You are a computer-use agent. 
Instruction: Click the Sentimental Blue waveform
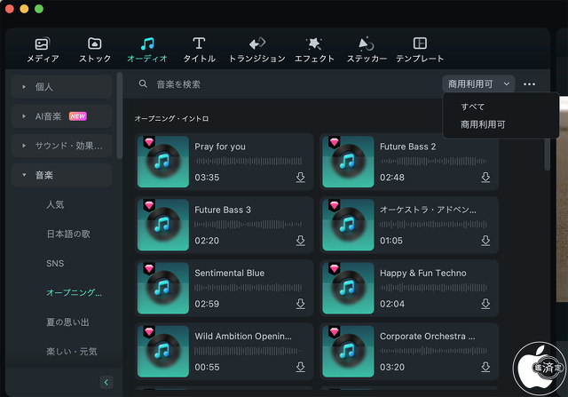(x=248, y=288)
